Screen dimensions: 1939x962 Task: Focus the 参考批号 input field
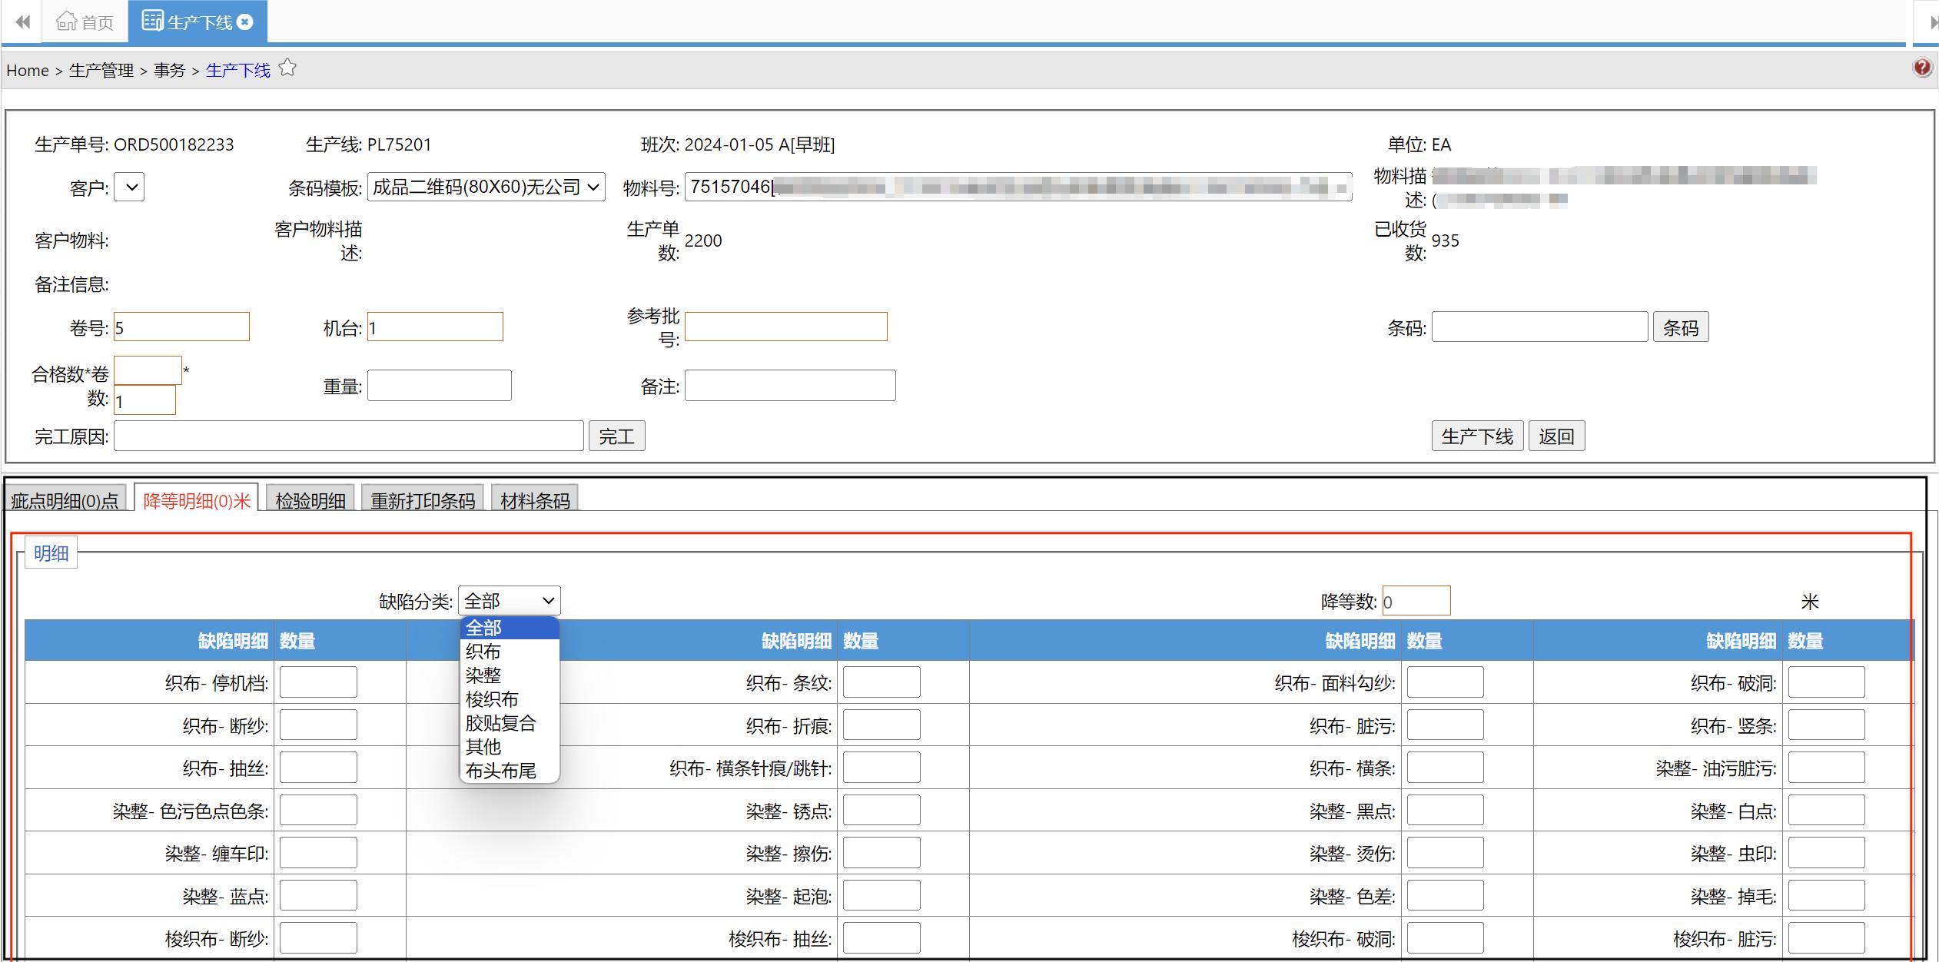coord(785,327)
